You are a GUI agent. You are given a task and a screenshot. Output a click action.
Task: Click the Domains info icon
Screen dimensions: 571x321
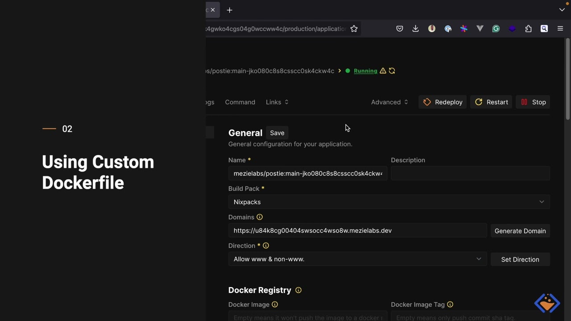coord(260,217)
